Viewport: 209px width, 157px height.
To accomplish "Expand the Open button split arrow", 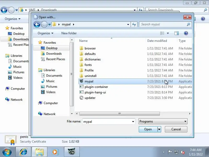I will [159, 129].
